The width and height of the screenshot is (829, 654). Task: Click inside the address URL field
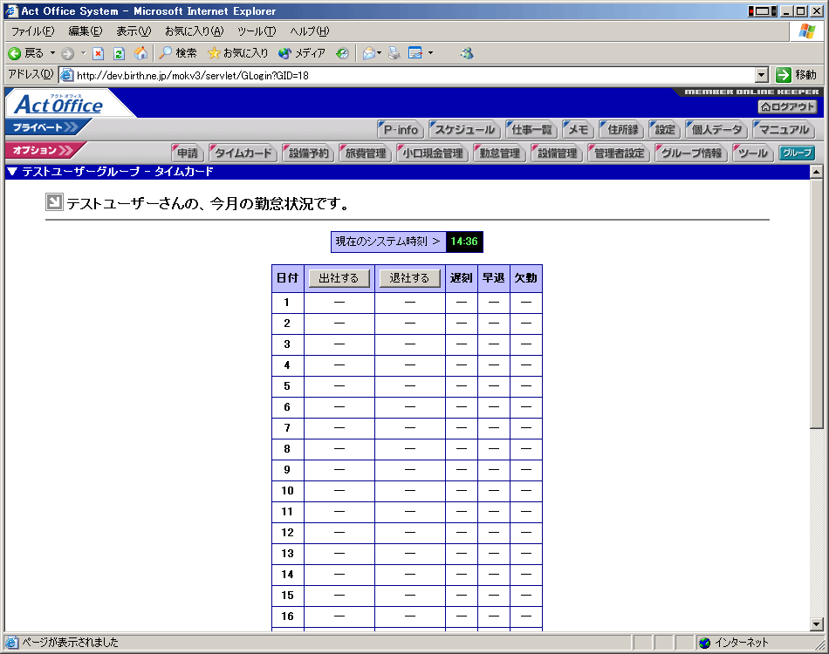click(x=410, y=75)
